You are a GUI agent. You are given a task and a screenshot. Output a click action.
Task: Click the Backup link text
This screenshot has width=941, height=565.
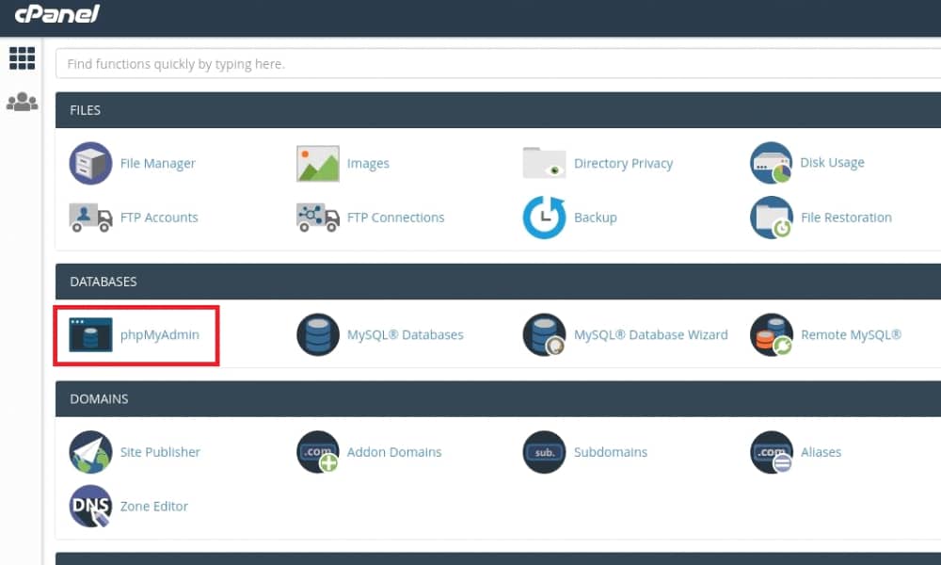coord(596,218)
